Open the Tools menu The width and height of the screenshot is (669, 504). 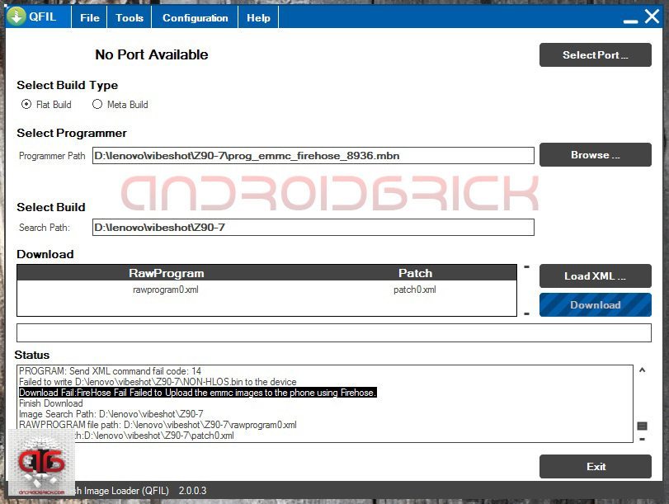130,17
